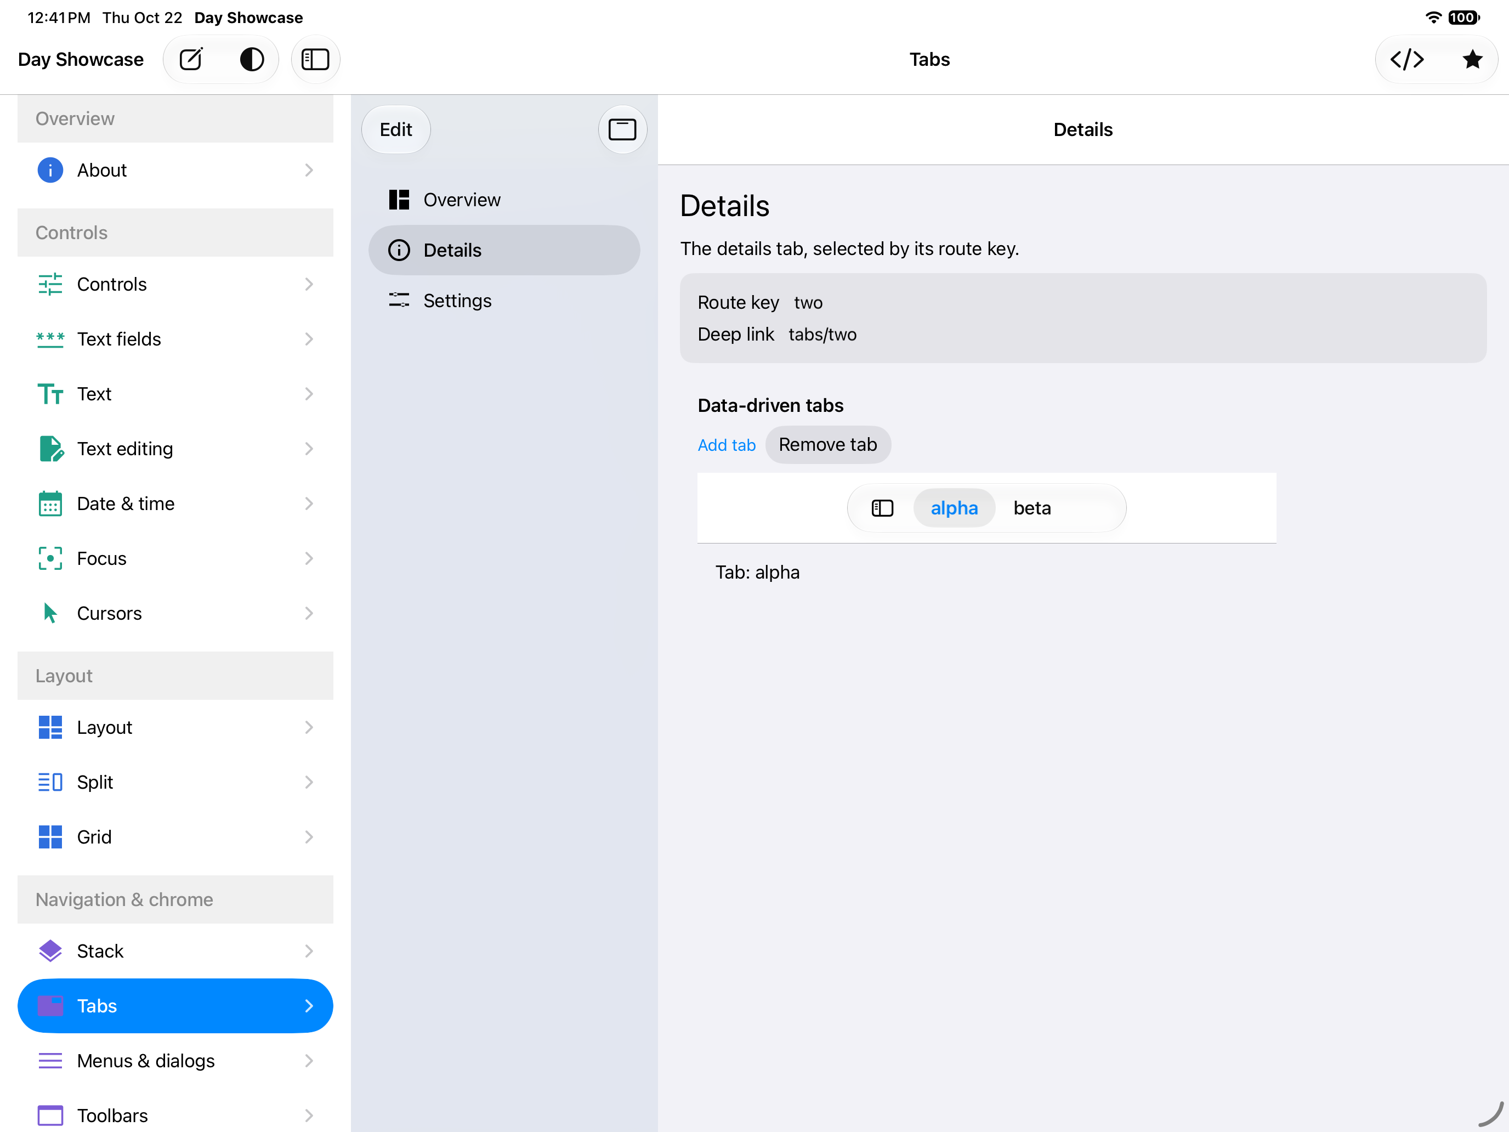
Task: Tap the Edit button
Action: point(396,129)
